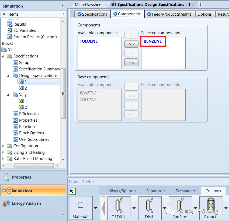The image size is (229, 222).
Task: Click the tree horizontal scrollbar thumb
Action: pos(34,166)
